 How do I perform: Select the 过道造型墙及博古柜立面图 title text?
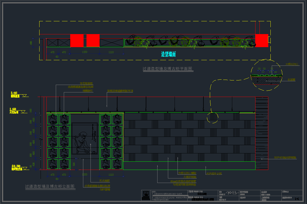tap(50, 186)
